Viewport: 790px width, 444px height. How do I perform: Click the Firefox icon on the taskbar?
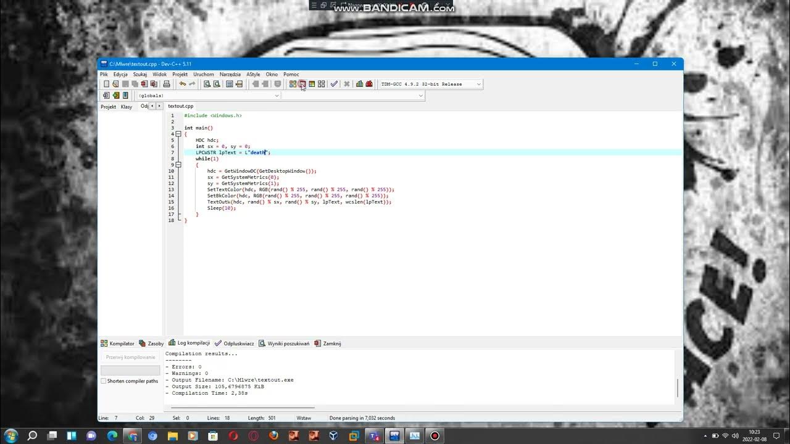273,435
